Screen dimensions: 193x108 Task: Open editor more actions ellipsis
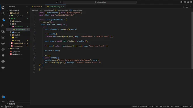point(190,7)
